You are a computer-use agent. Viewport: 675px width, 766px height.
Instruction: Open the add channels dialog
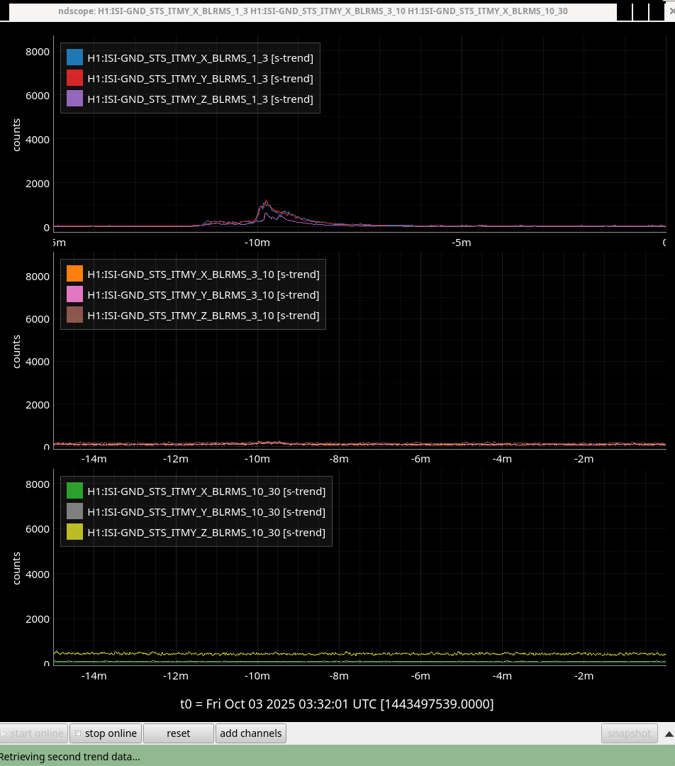[x=250, y=733]
